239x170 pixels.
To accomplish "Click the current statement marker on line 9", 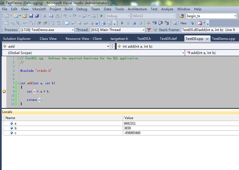I will coord(4,91).
